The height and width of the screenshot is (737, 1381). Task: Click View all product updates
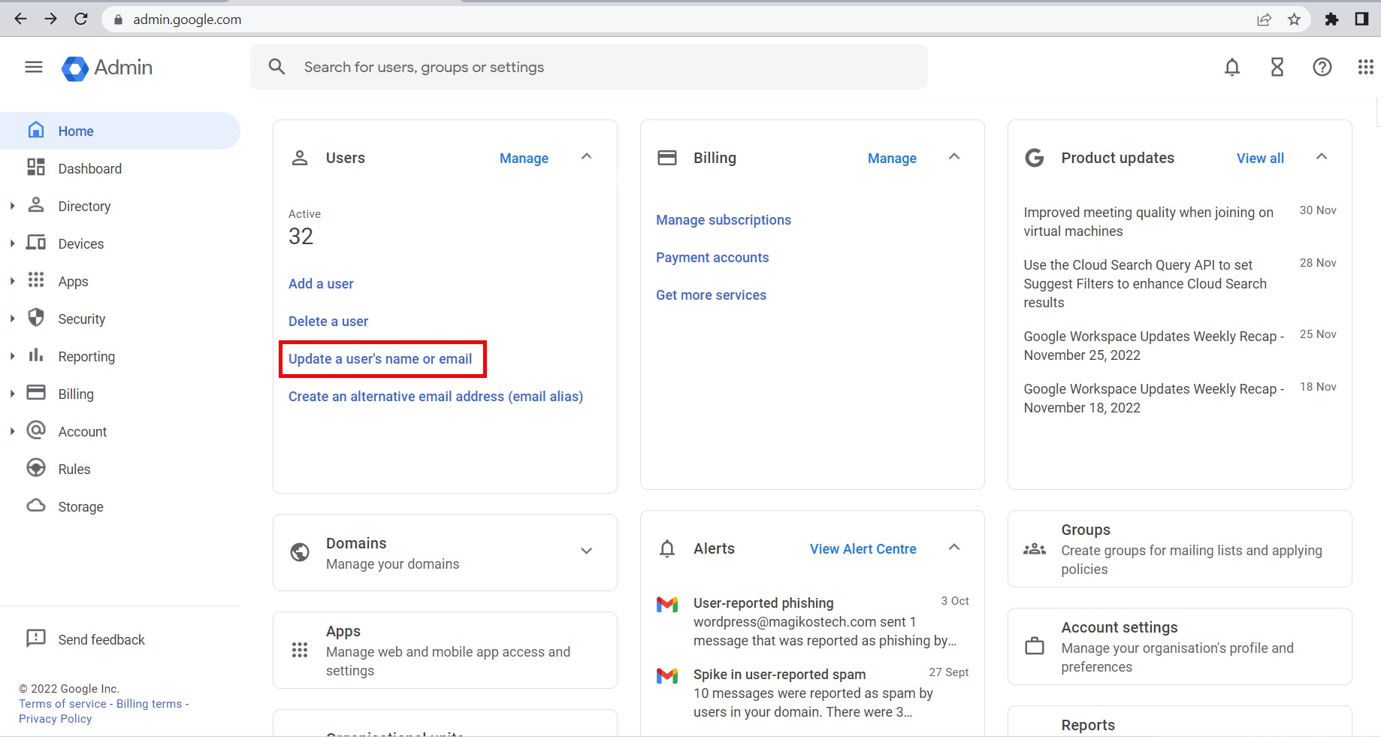click(x=1260, y=158)
